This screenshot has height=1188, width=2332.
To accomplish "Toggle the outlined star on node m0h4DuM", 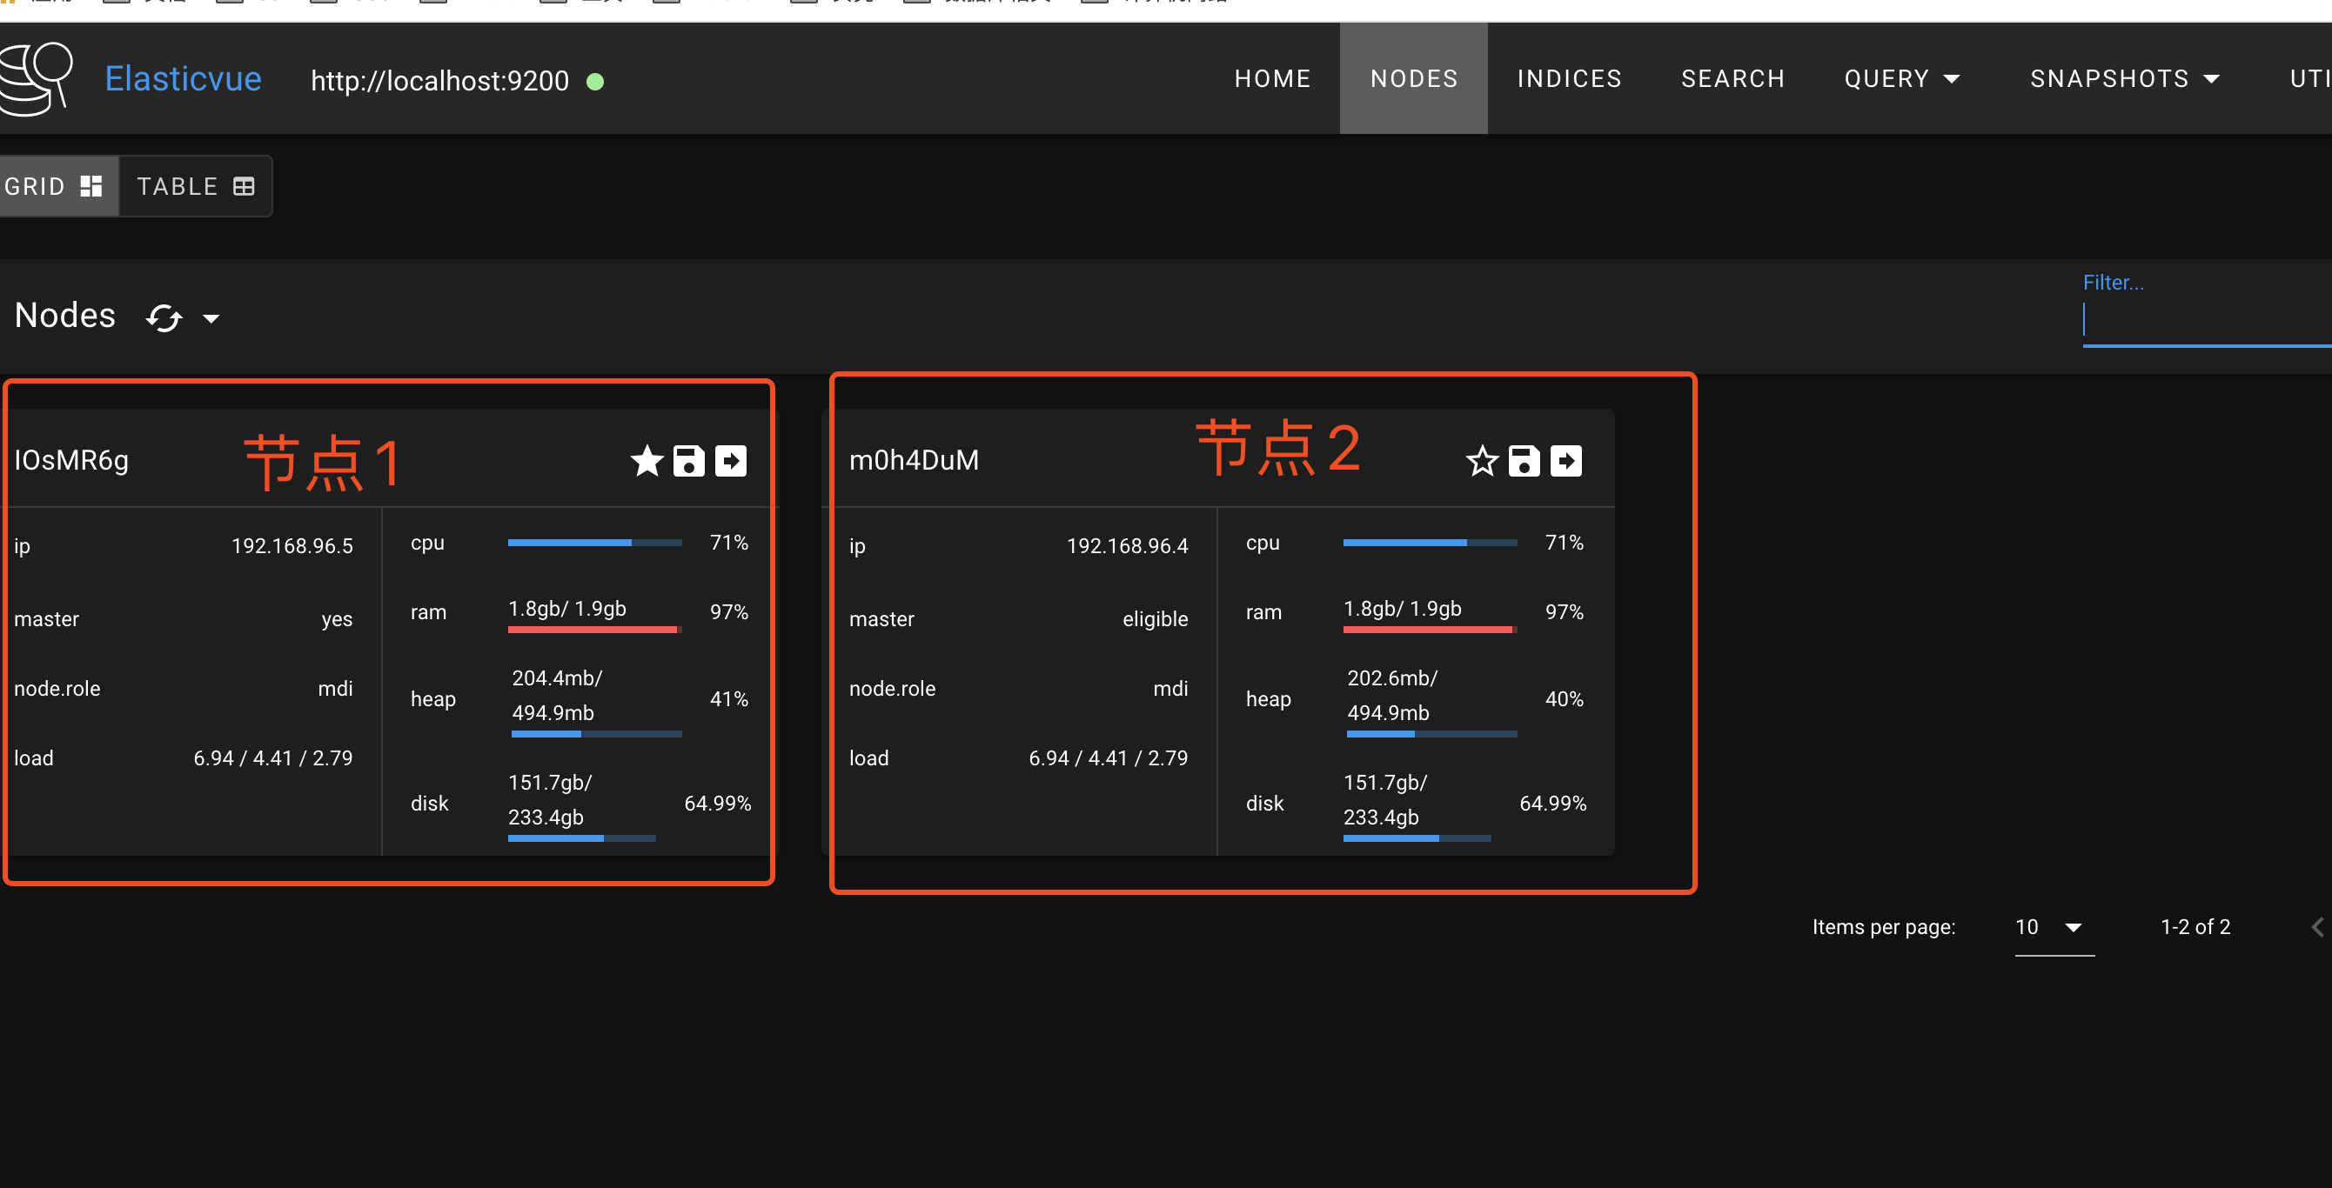I will point(1482,461).
